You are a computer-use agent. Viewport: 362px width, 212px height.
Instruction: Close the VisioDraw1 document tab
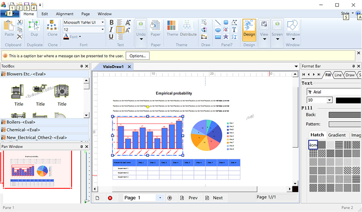click(x=129, y=67)
